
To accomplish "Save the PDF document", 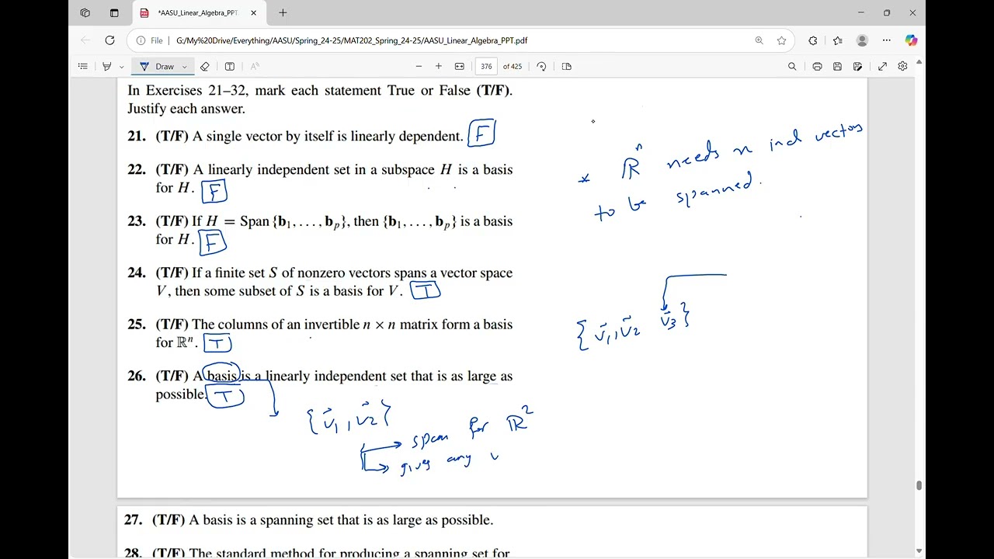I will click(x=837, y=67).
